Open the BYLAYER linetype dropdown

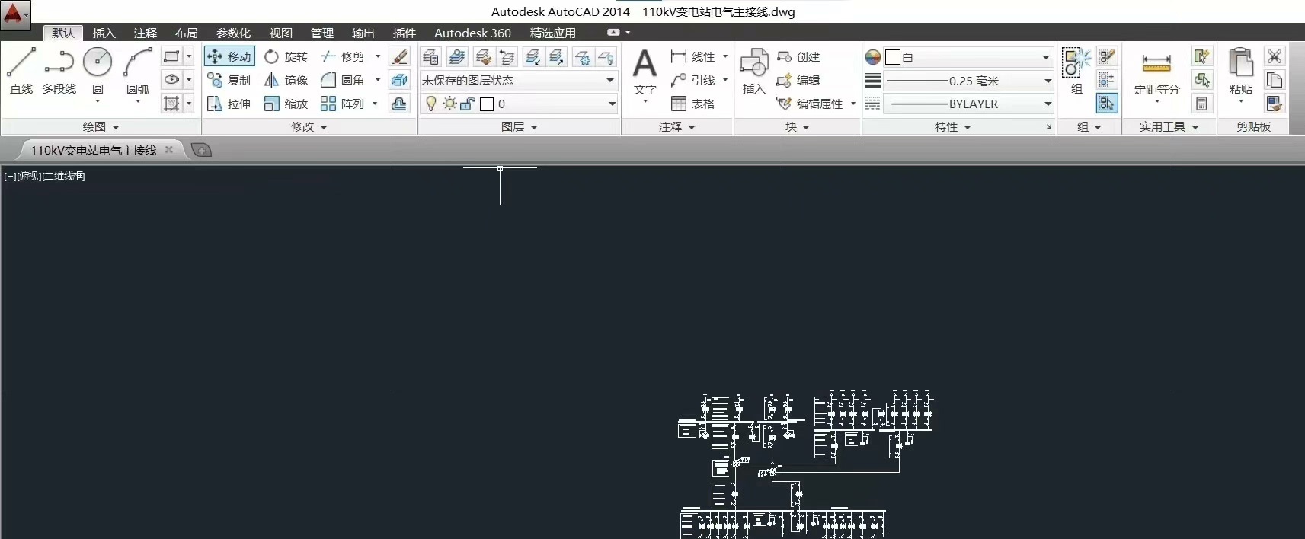(x=968, y=104)
